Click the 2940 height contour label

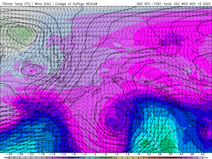tap(169, 87)
